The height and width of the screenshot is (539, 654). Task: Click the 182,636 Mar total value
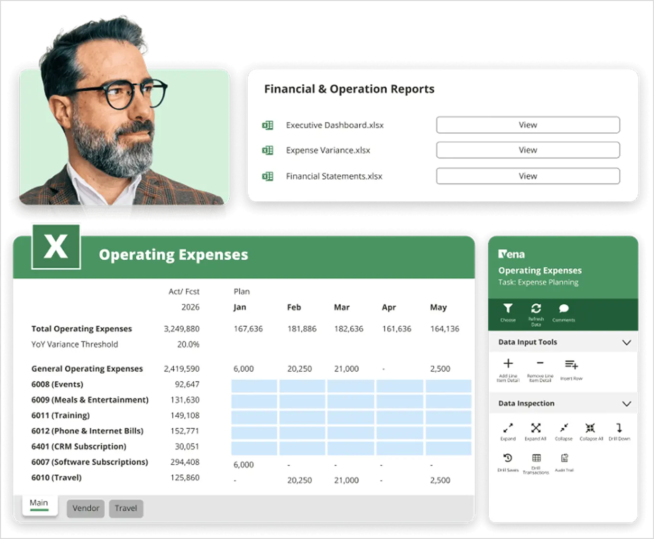point(349,329)
